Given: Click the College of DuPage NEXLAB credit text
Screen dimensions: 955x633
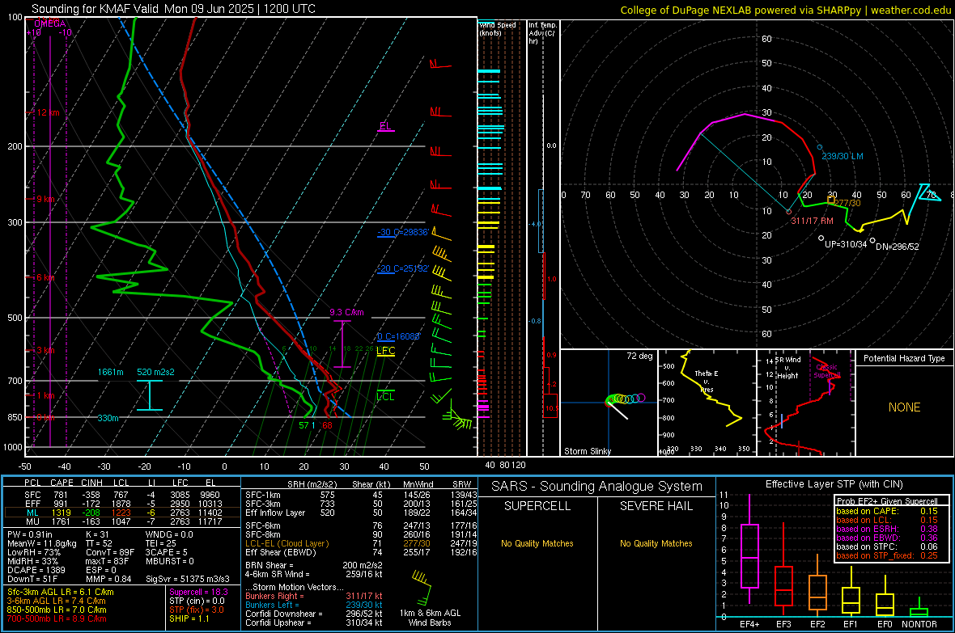Looking at the screenshot, I should [x=785, y=10].
